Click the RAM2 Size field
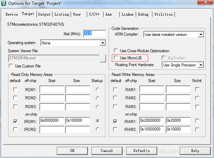The height and width of the screenshot is (158, 214). [x=178, y=98]
